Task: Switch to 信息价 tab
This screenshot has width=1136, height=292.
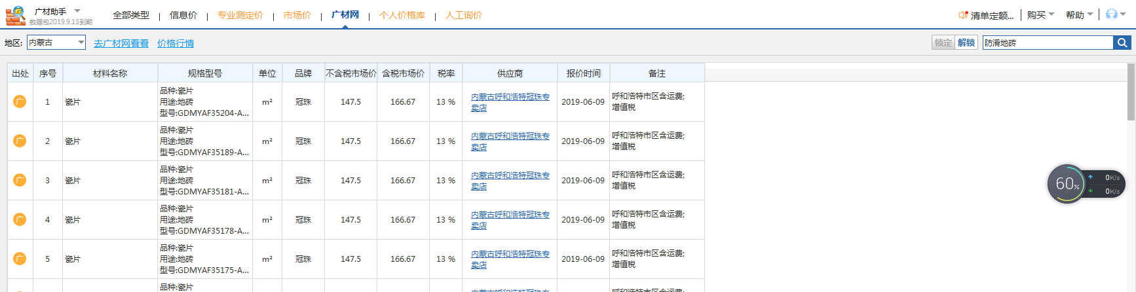Action: 183,15
